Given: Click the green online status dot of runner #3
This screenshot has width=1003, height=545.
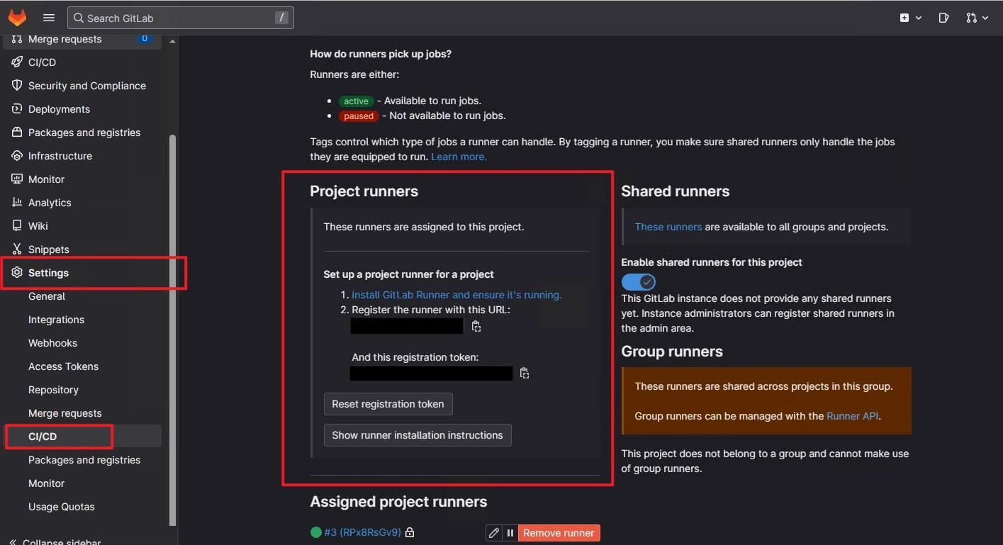Looking at the screenshot, I should pyautogui.click(x=316, y=532).
